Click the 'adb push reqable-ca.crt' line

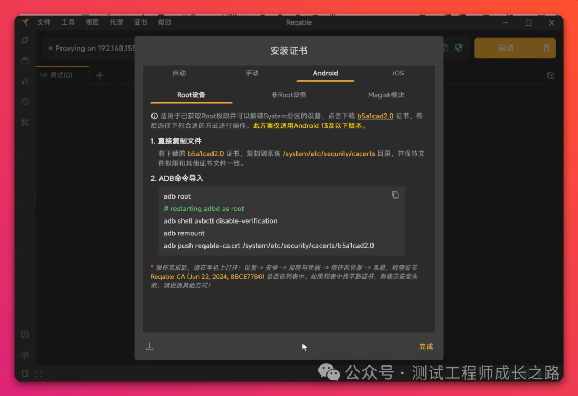tap(269, 246)
